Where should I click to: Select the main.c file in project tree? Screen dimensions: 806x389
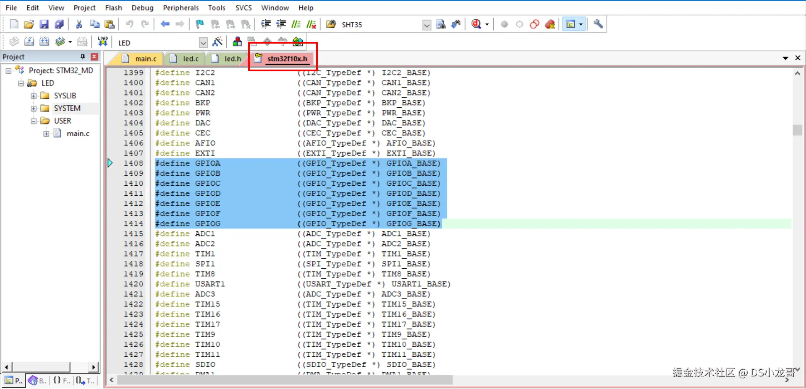[78, 134]
